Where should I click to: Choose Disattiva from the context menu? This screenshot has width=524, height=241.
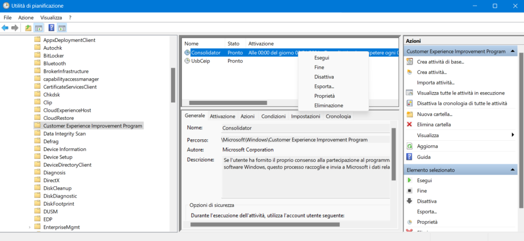click(324, 77)
